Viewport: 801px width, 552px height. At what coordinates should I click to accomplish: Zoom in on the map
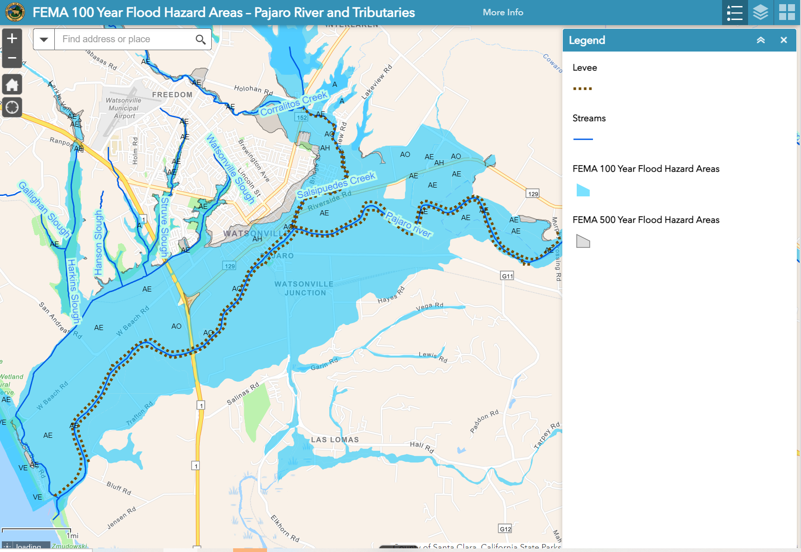12,39
